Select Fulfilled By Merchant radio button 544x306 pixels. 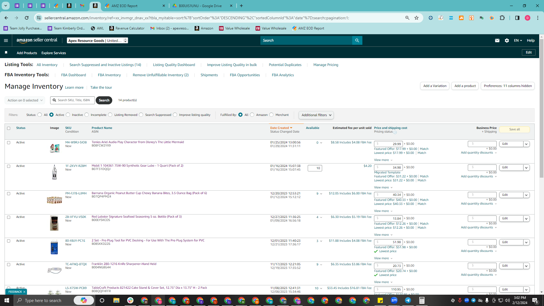coord(271,115)
